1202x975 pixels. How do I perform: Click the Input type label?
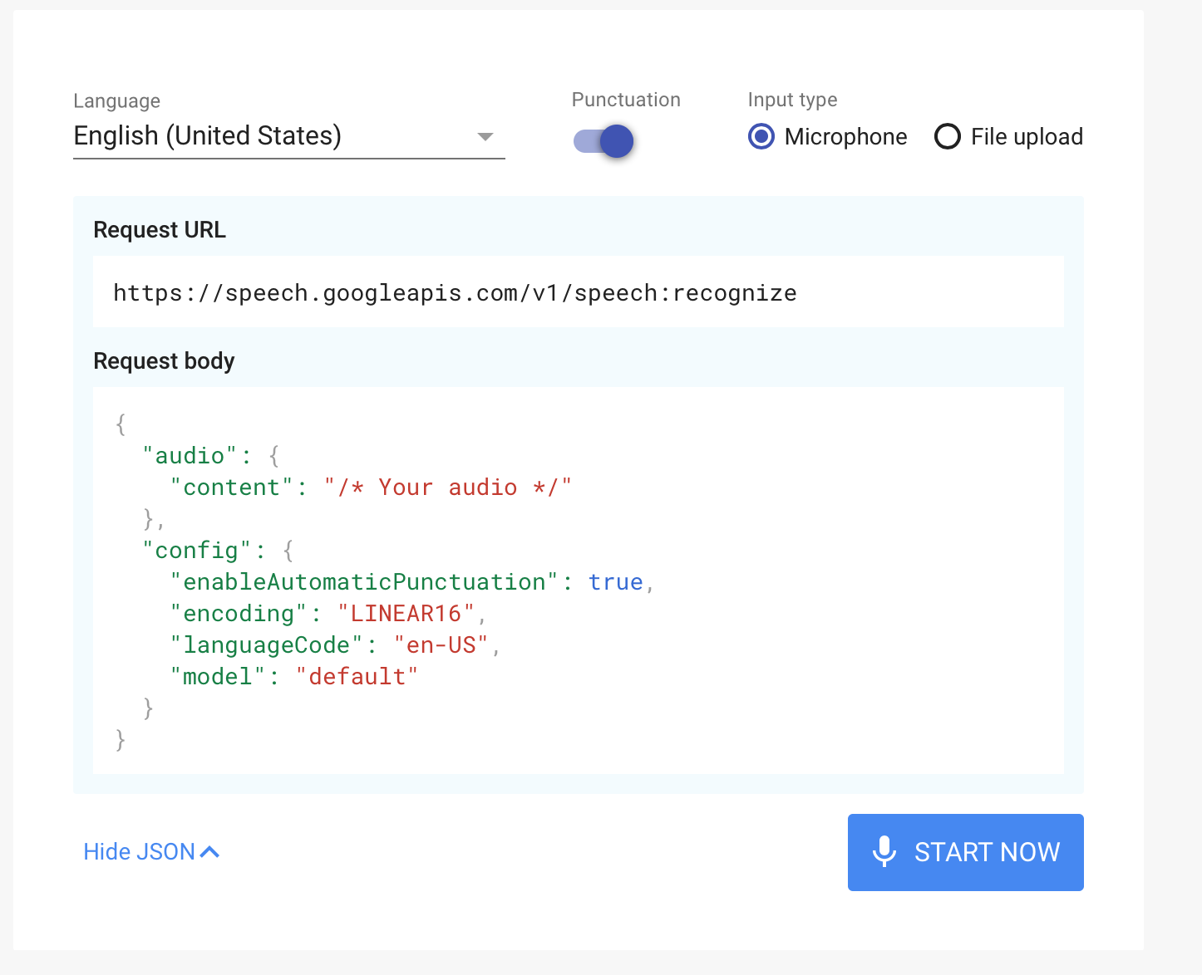[x=792, y=100]
